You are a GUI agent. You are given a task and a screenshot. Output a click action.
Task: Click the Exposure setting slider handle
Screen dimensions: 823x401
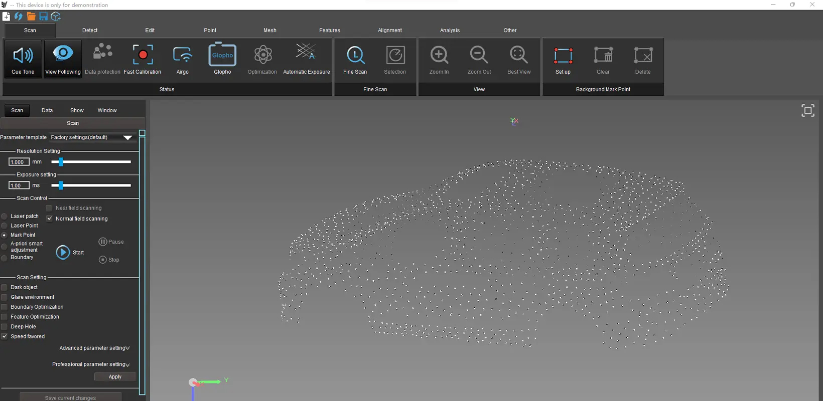[61, 185]
